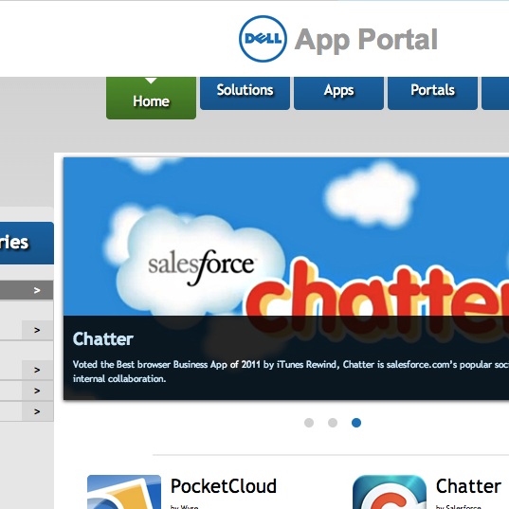Go to the Portals tab
The height and width of the screenshot is (509, 509).
coord(432,93)
